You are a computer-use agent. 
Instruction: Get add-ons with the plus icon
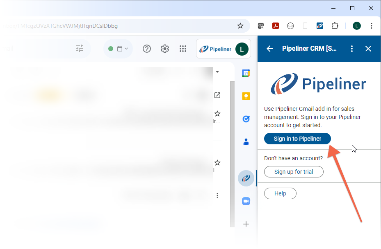pyautogui.click(x=246, y=224)
